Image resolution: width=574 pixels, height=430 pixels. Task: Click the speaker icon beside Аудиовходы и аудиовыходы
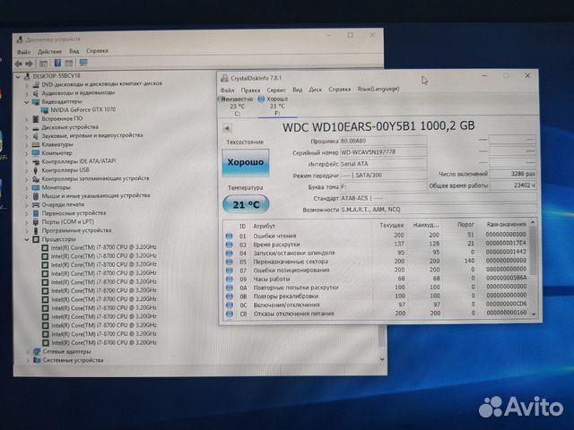(x=36, y=93)
